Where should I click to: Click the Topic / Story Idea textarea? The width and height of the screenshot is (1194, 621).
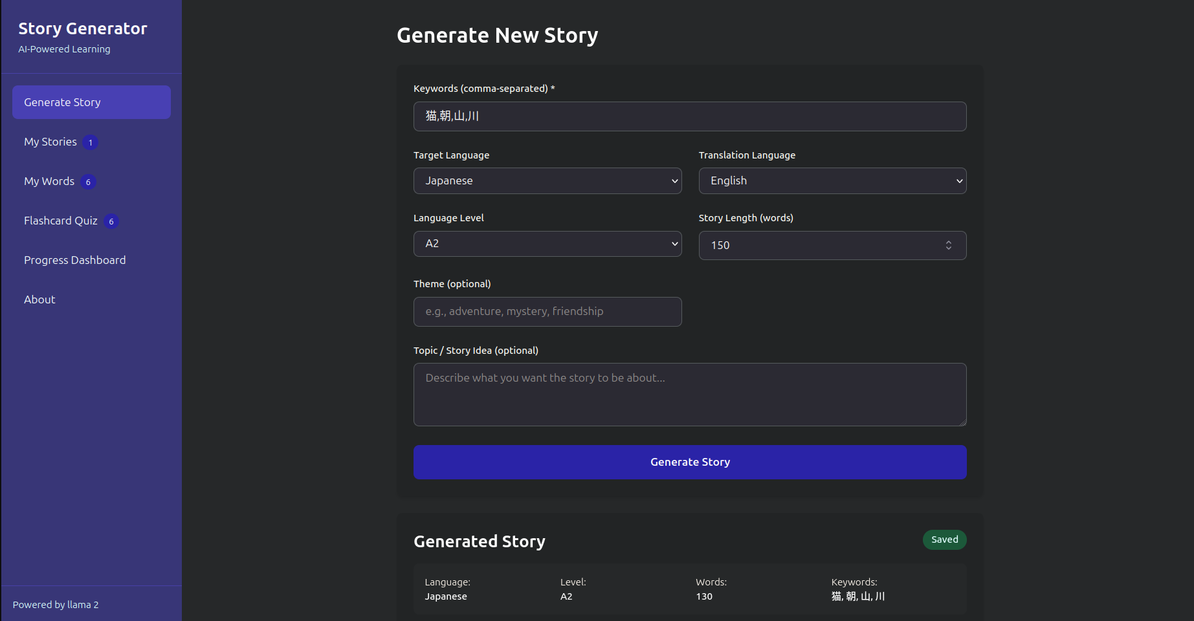[690, 395]
